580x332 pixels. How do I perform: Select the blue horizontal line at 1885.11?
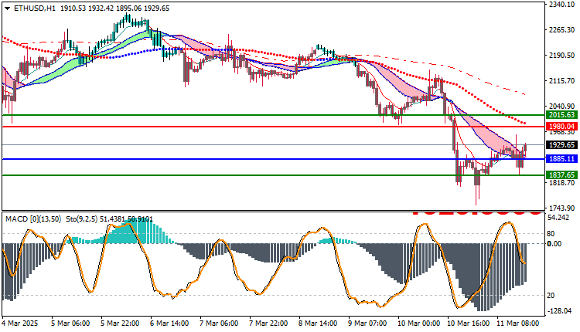point(274,159)
